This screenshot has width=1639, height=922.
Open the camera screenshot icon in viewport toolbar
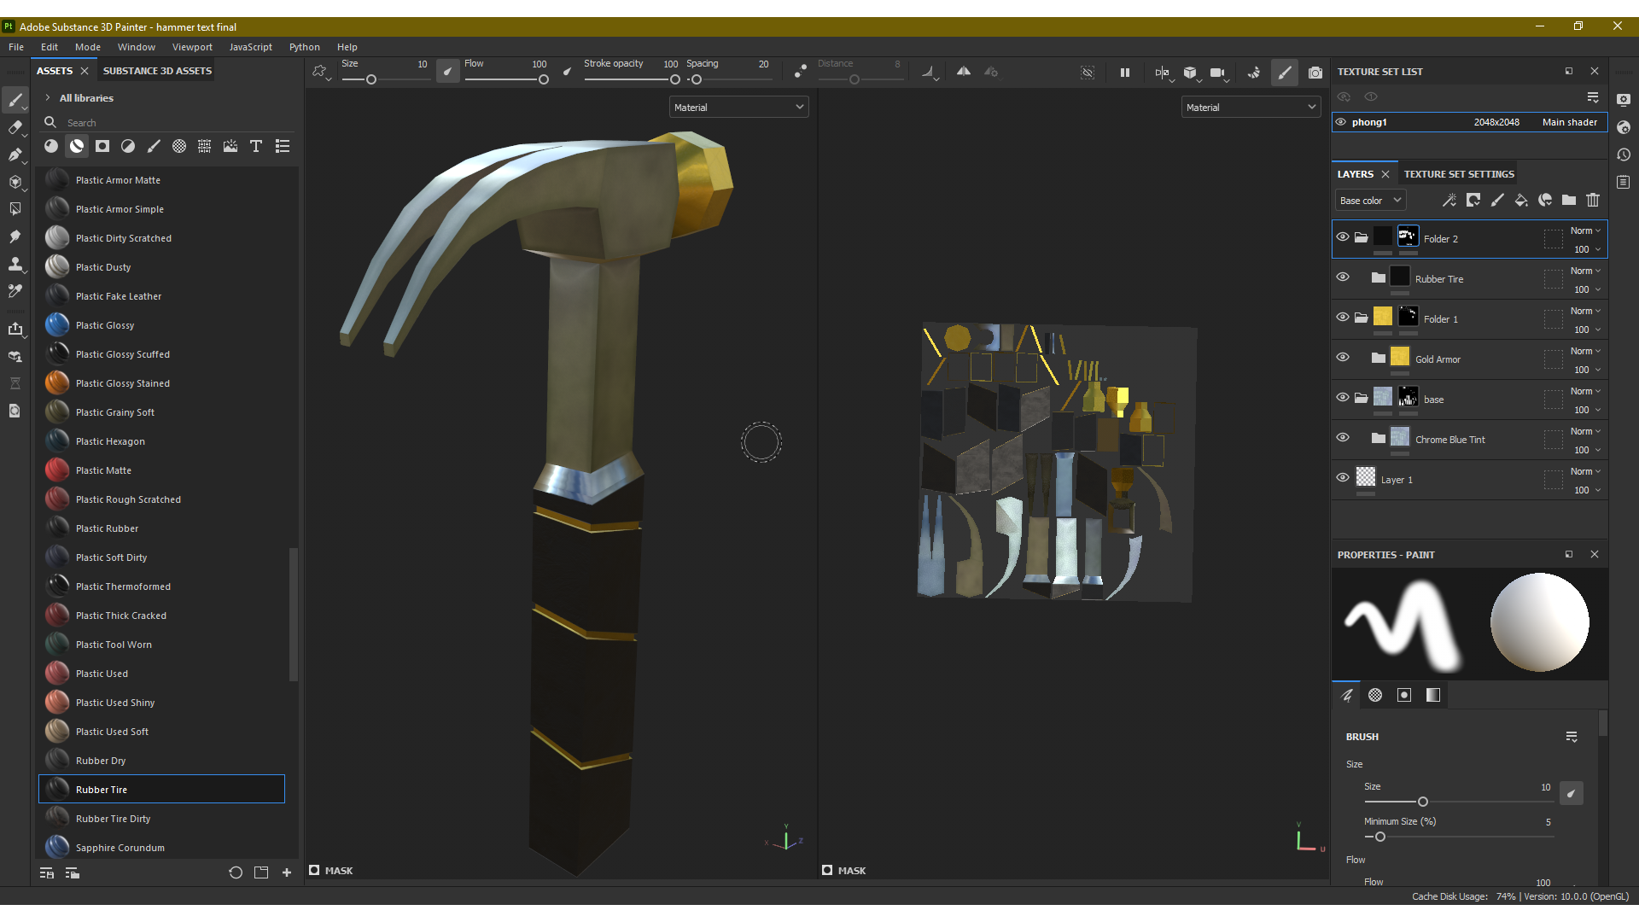pyautogui.click(x=1315, y=73)
